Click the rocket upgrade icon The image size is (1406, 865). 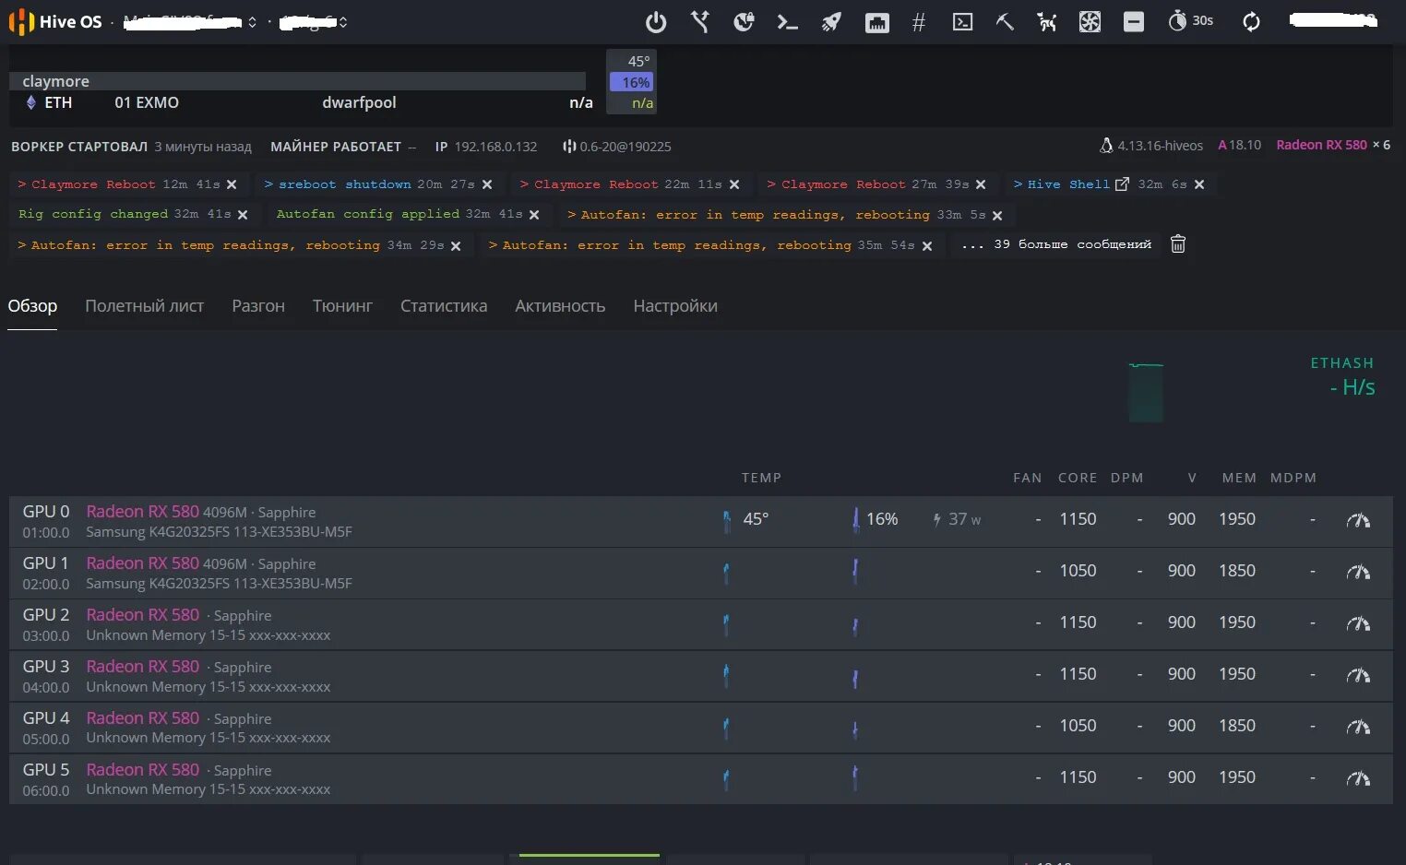click(831, 22)
